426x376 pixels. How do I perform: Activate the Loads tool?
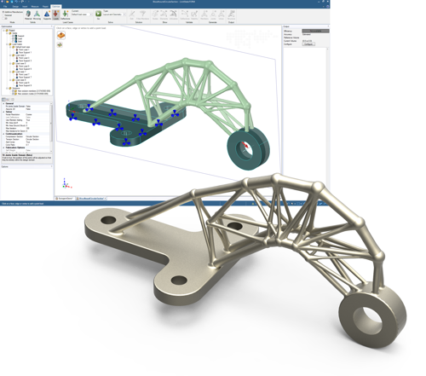coord(55,14)
